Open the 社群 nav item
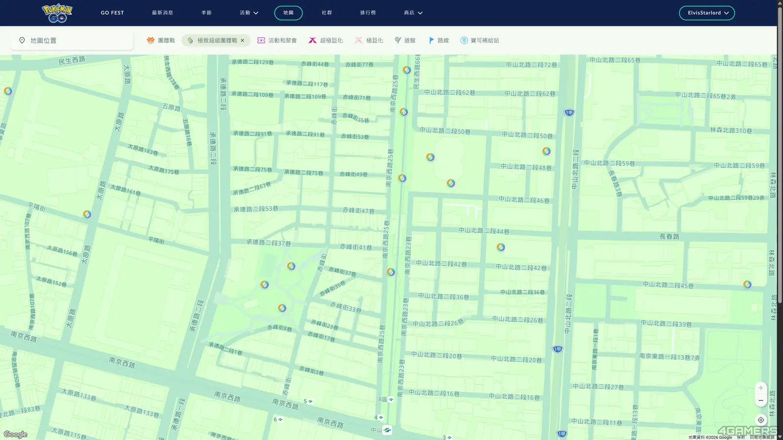The height and width of the screenshot is (440, 783). pos(327,13)
